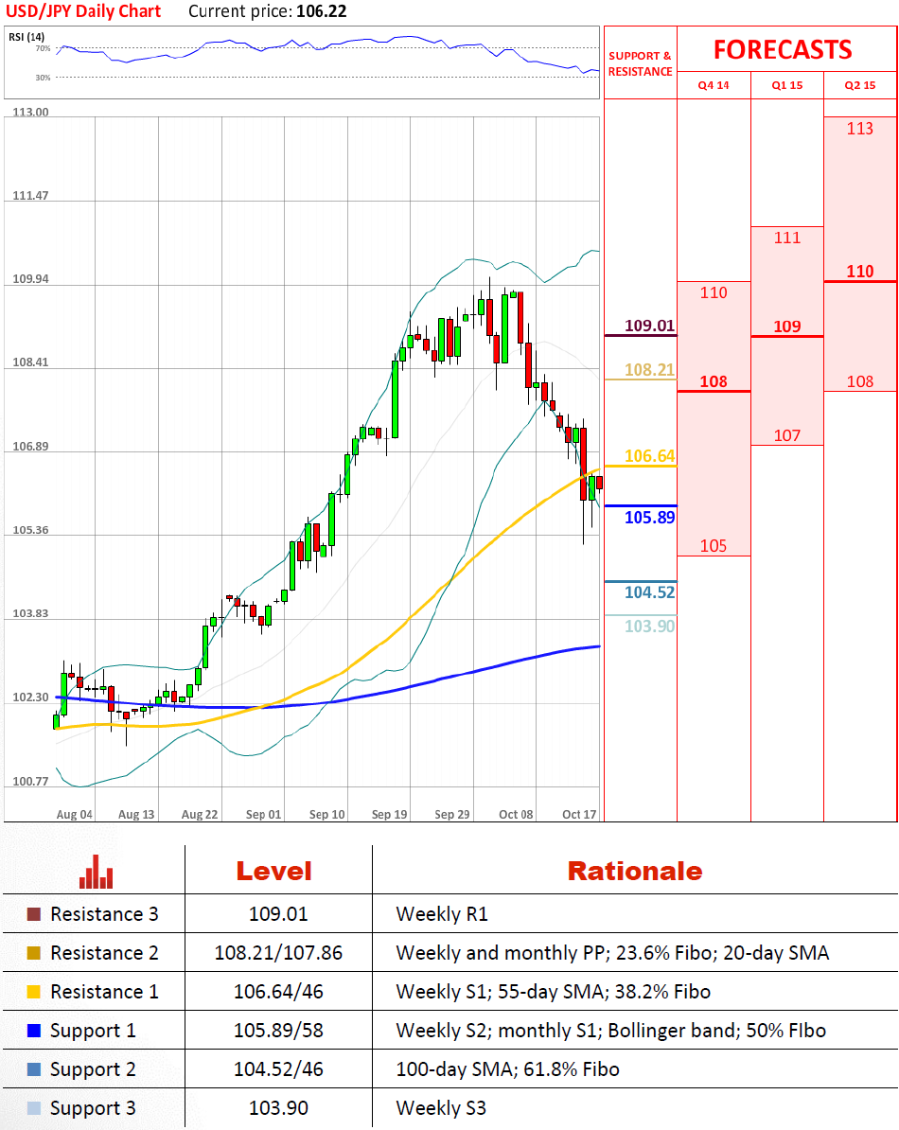Image resolution: width=899 pixels, height=1130 pixels.
Task: Click the 110 upper forecast in Q4 14
Action: tap(714, 292)
